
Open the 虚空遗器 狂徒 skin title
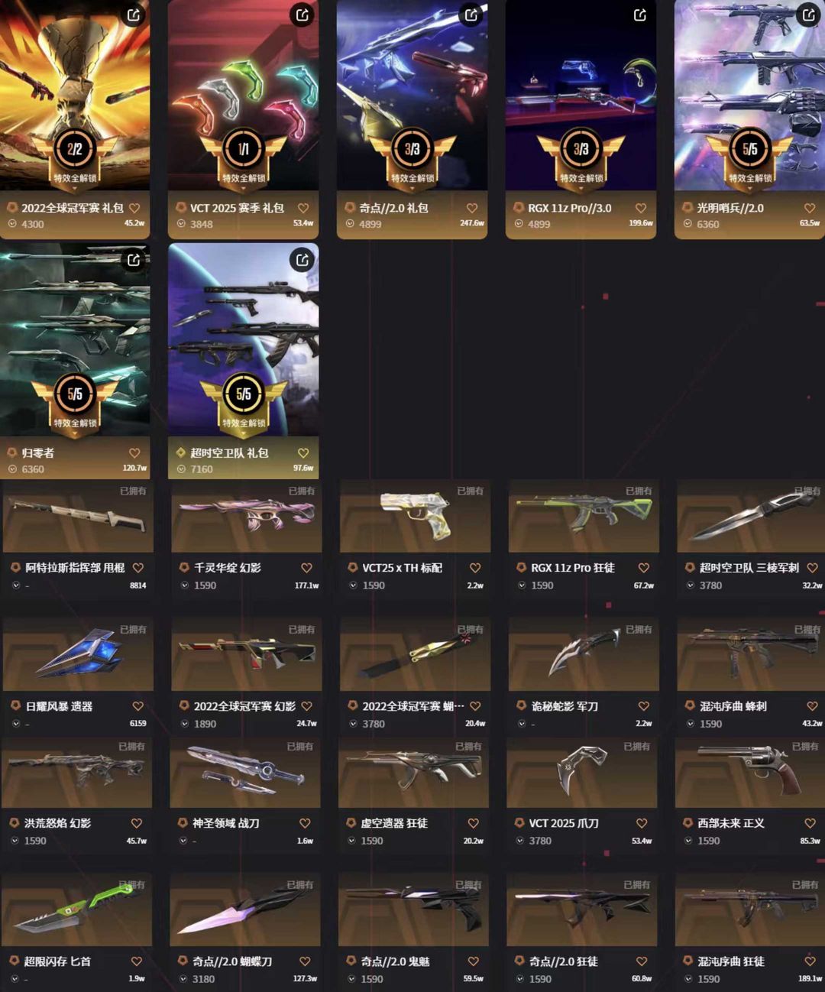[394, 823]
